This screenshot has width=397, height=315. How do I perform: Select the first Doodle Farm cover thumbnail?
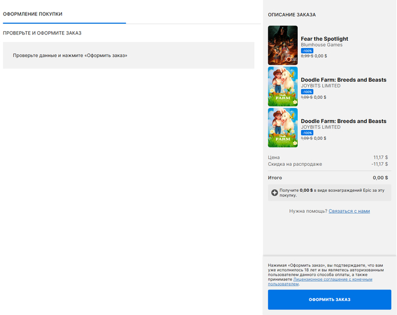(x=282, y=86)
